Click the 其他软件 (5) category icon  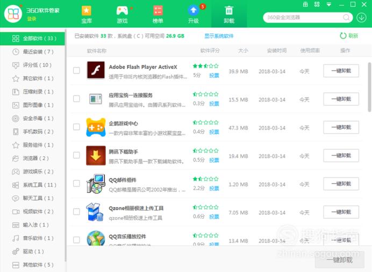pos(16,264)
